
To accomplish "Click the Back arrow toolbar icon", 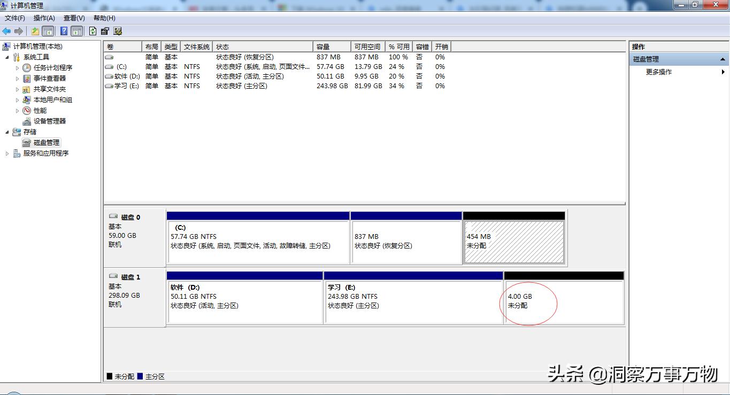I will (x=6, y=31).
